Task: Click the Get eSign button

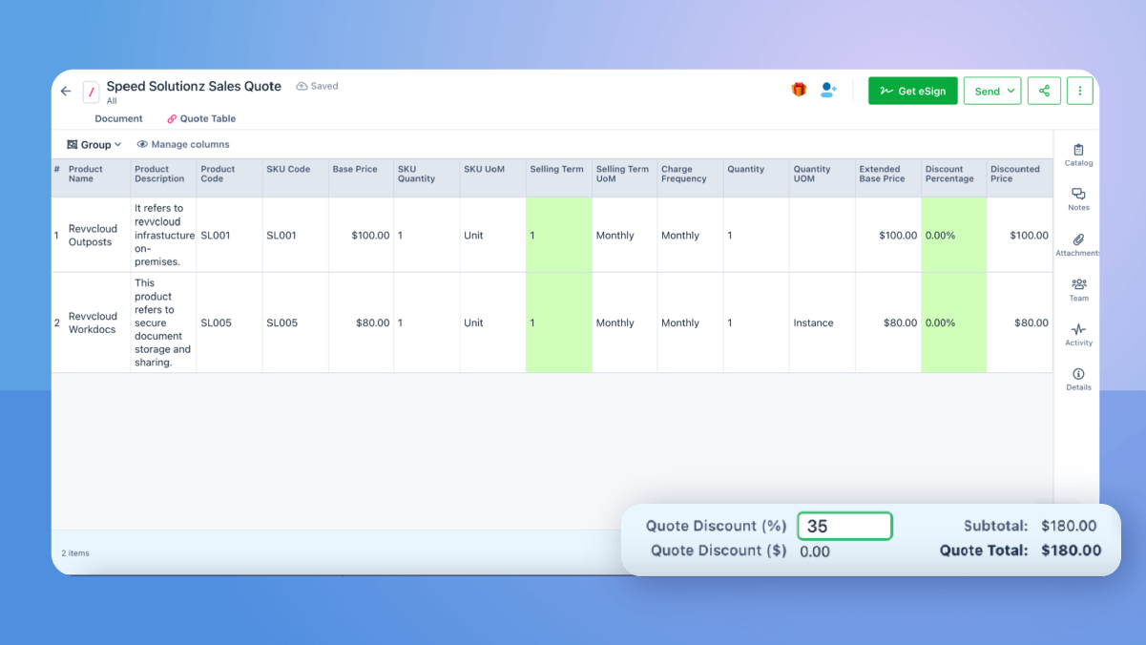Action: click(x=912, y=90)
